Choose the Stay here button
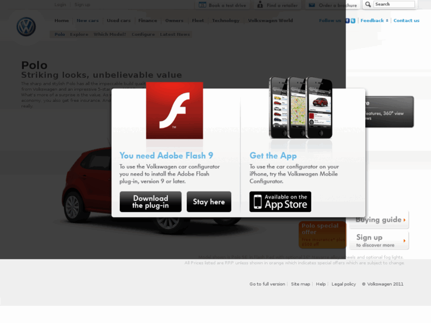The width and height of the screenshot is (431, 323). click(209, 202)
